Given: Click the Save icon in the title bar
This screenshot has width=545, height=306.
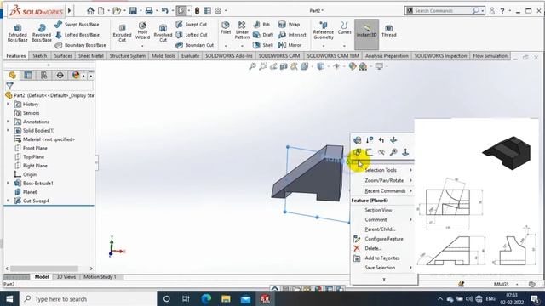Looking at the screenshot, I should 133,11.
